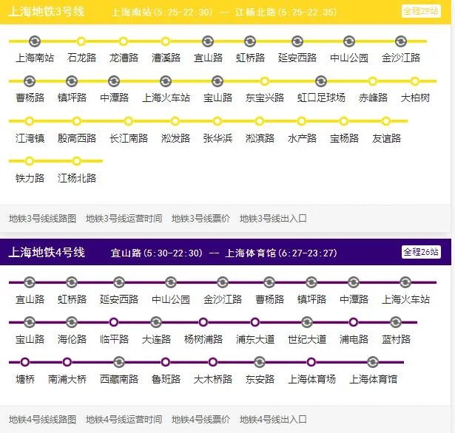Select the 东宝兴路 station circle marker

pos(264,81)
